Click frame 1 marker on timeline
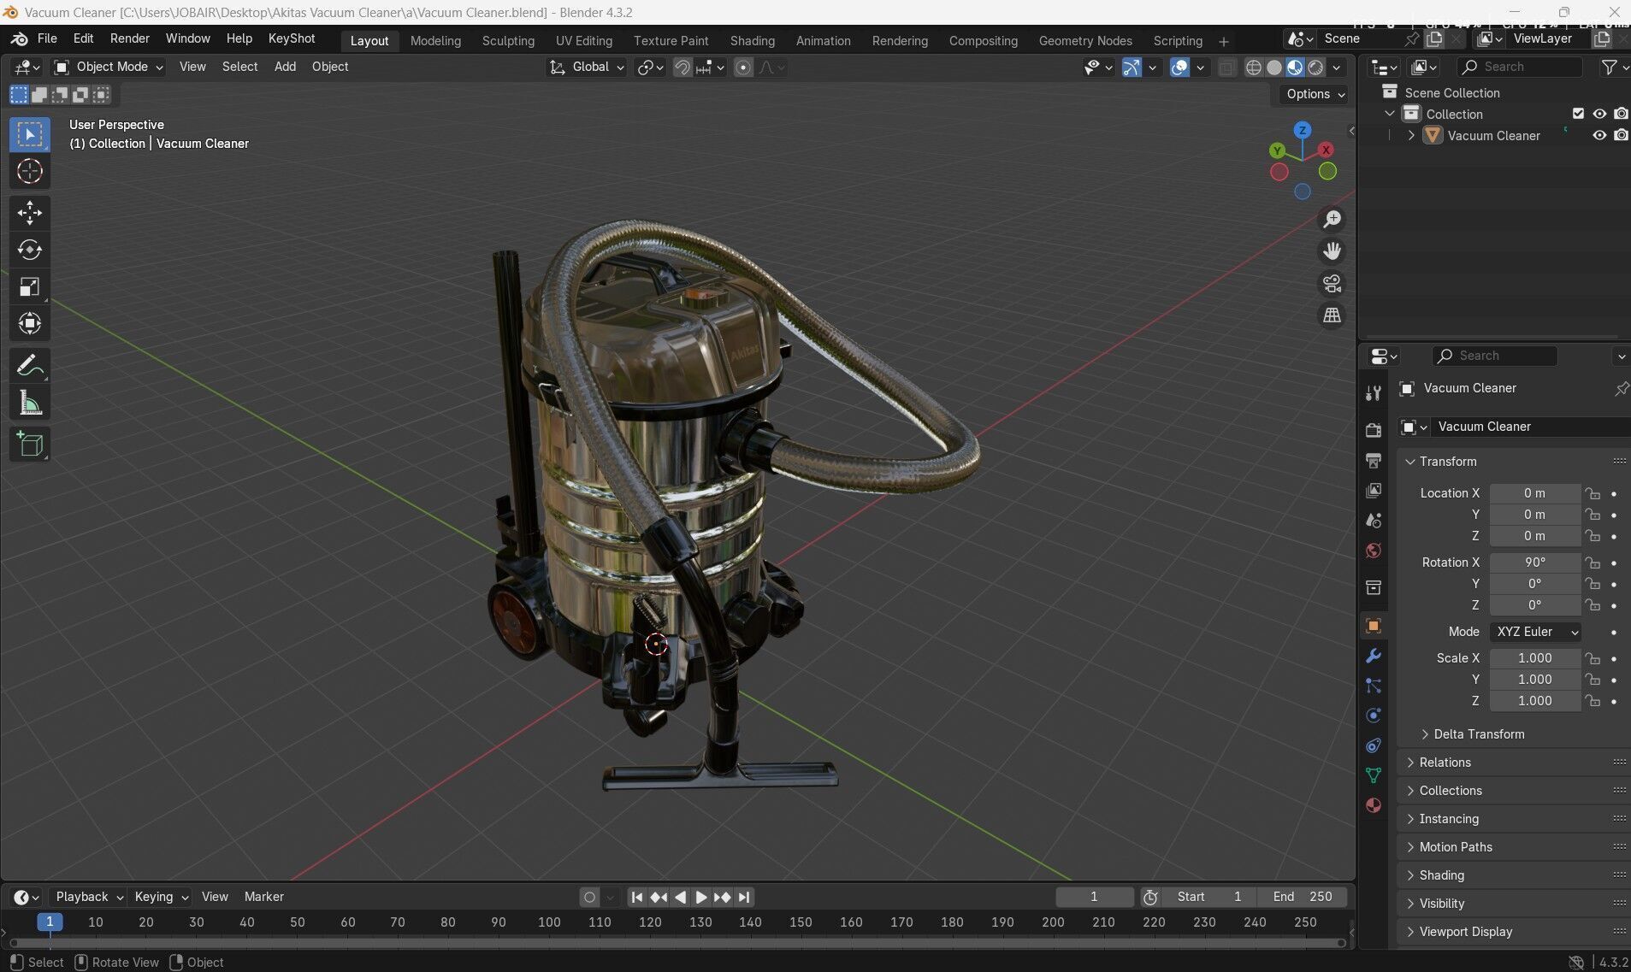Screen dimensions: 1631x972 point(50,922)
